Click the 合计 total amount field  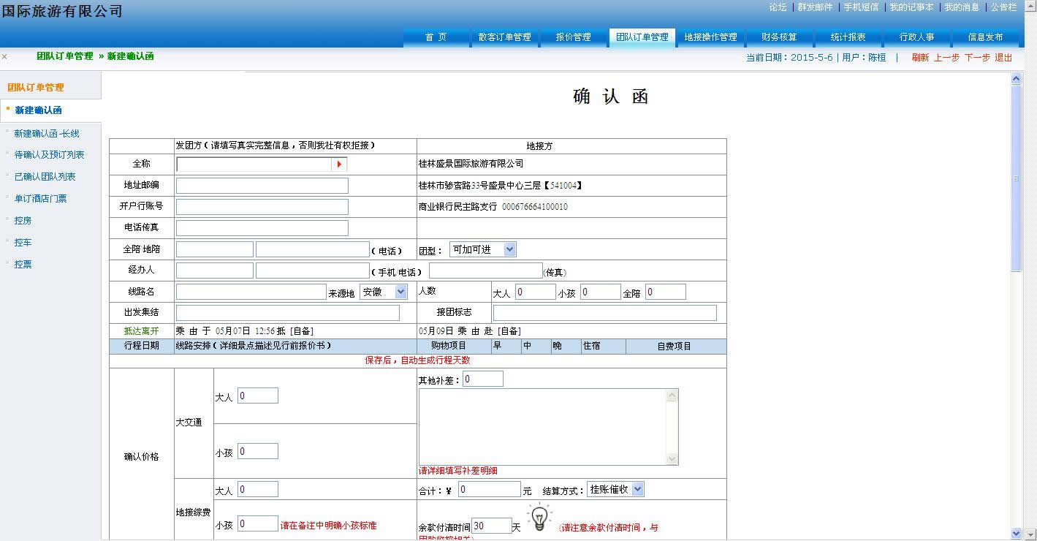click(x=489, y=490)
